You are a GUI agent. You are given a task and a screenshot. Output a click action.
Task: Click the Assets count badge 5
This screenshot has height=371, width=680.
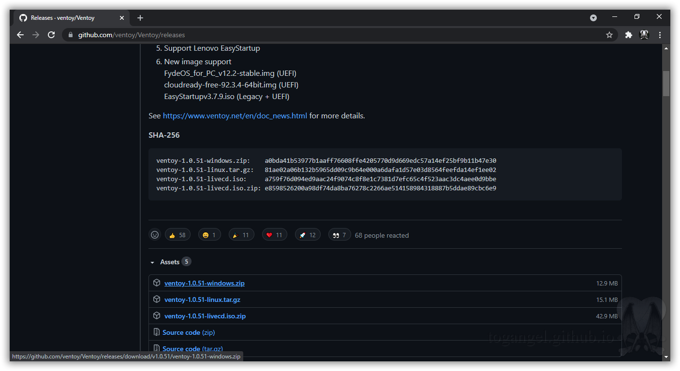coord(186,261)
